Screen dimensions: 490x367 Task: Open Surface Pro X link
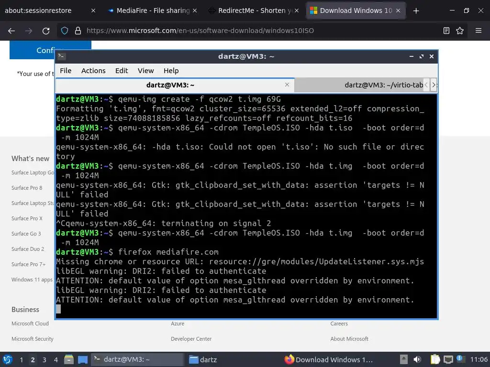click(27, 218)
